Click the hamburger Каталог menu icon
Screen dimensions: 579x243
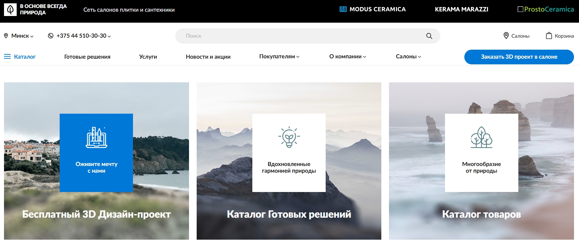pyautogui.click(x=7, y=57)
